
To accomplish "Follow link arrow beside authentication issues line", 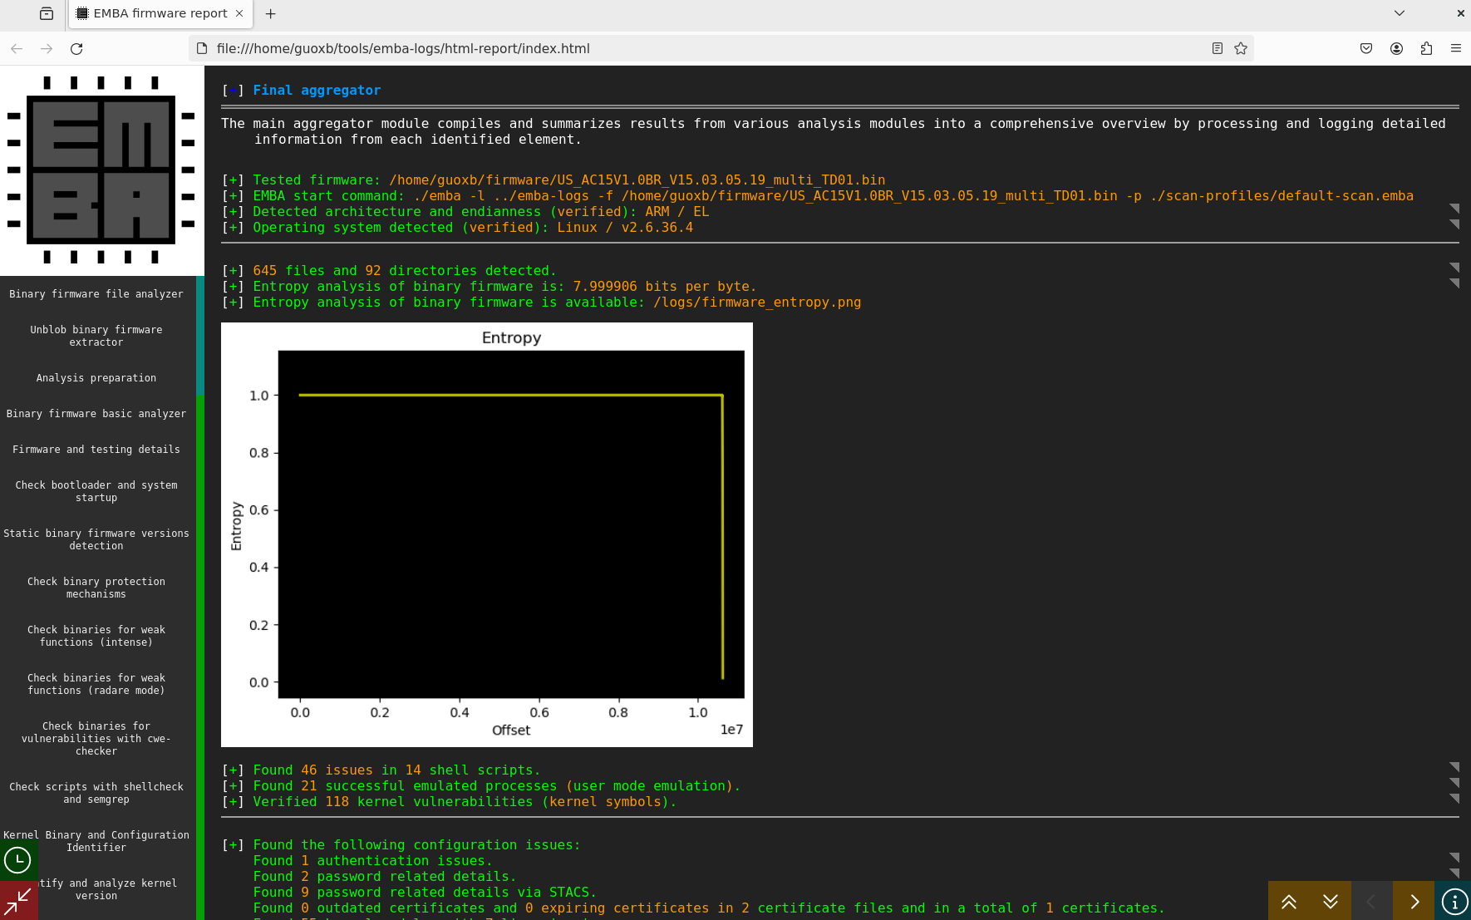I will tap(1454, 857).
